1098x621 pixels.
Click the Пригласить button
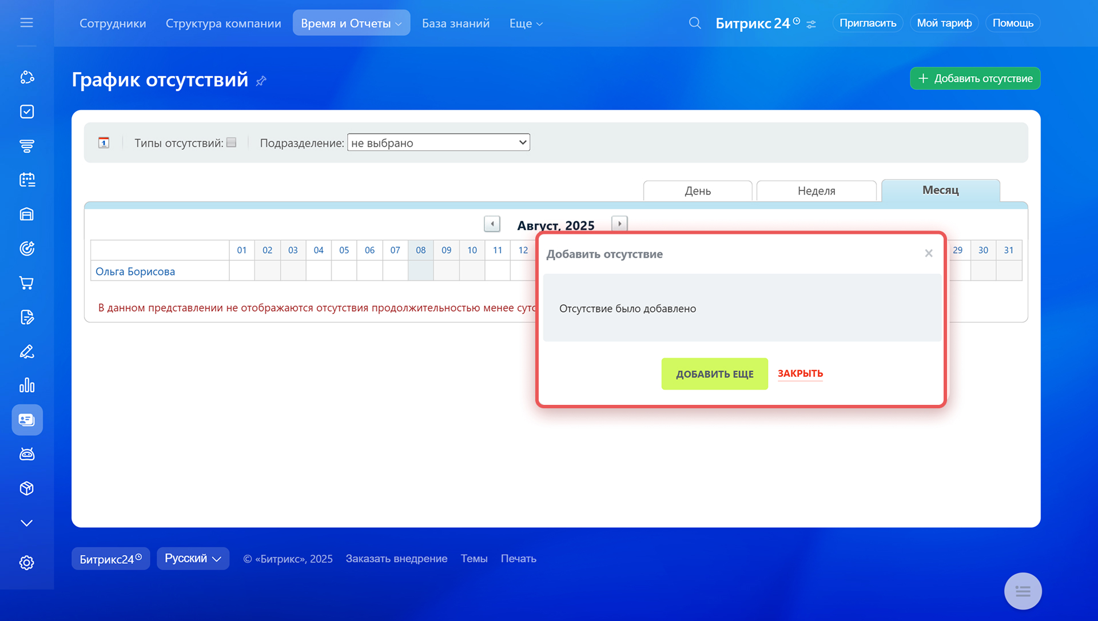coord(868,23)
